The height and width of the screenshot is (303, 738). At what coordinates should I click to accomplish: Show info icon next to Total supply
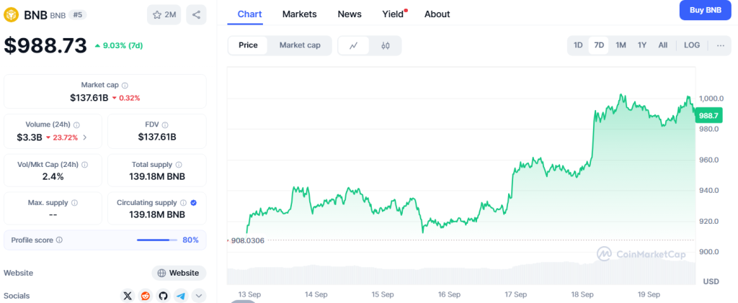pos(179,165)
